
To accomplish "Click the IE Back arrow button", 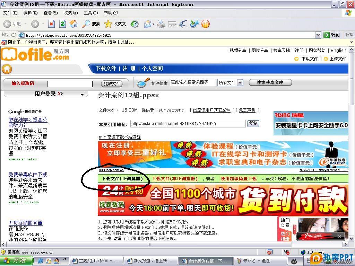I will tap(7, 24).
